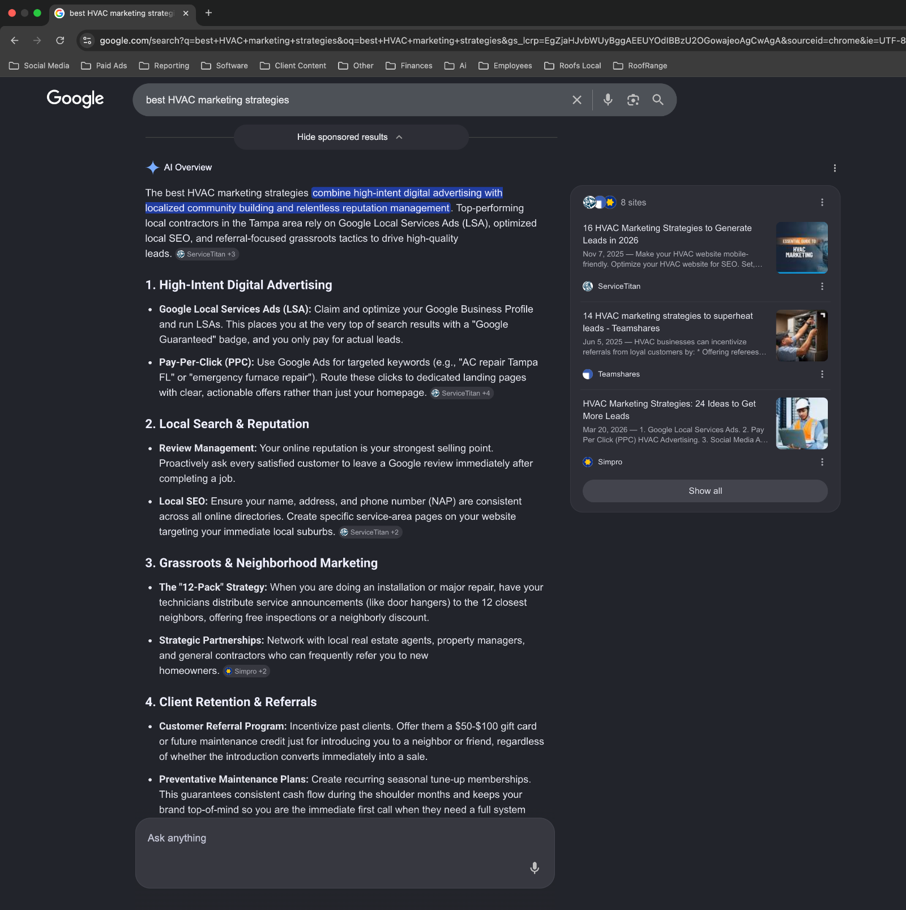Clear the search query with X

click(577, 100)
